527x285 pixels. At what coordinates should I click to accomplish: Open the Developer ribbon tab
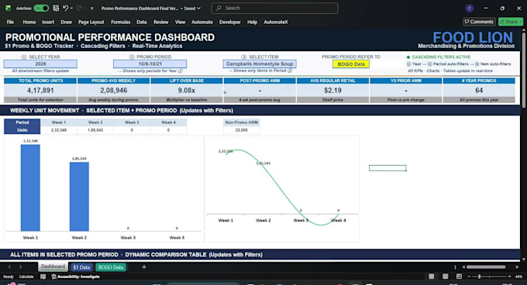230,22
